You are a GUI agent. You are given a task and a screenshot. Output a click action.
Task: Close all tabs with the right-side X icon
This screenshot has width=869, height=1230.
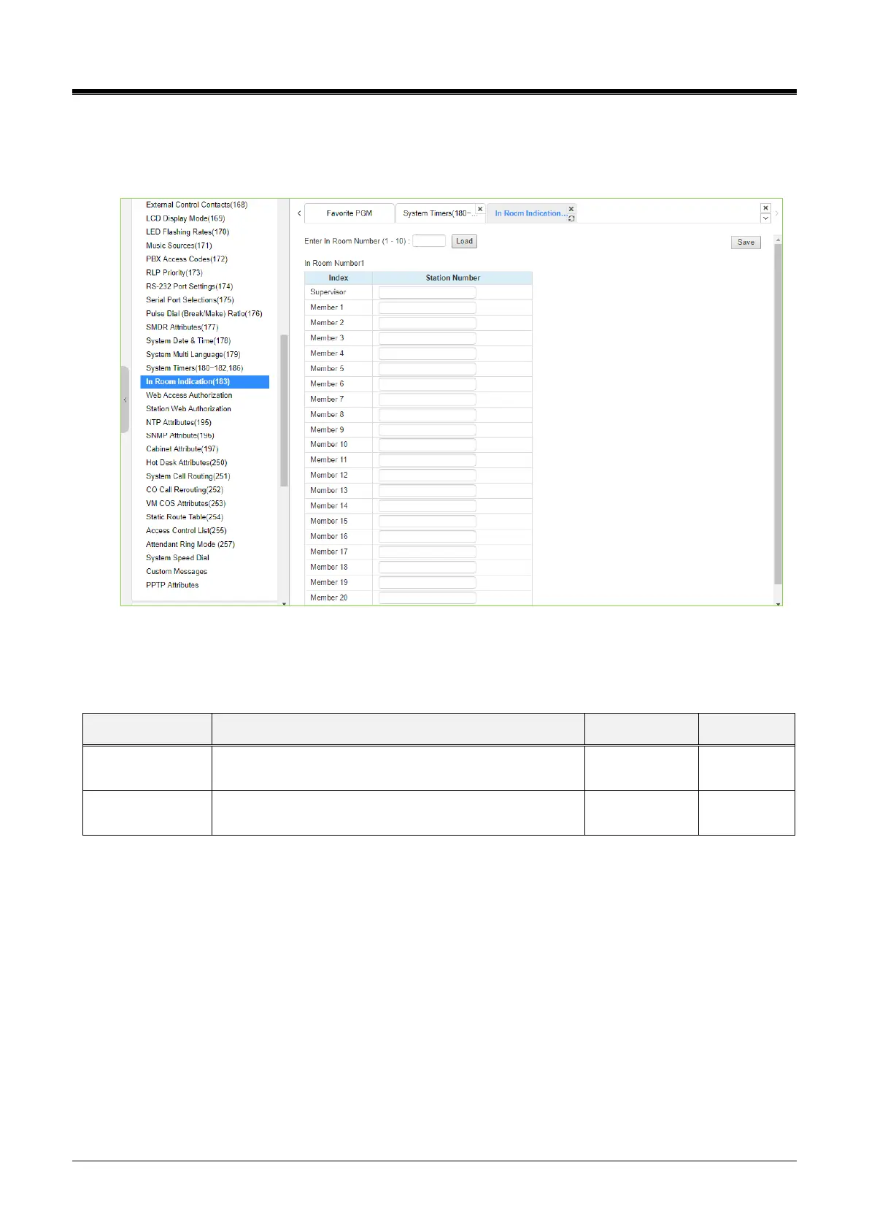pos(765,208)
